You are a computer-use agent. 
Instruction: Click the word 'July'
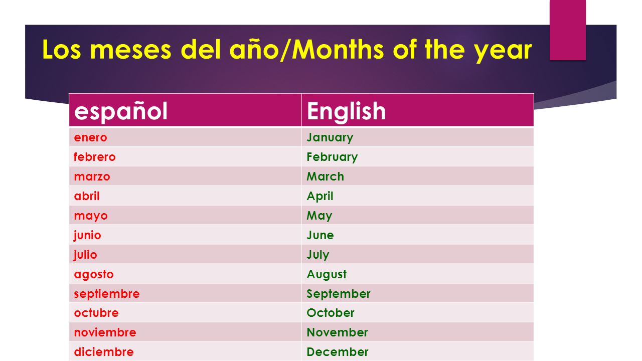(x=318, y=255)
